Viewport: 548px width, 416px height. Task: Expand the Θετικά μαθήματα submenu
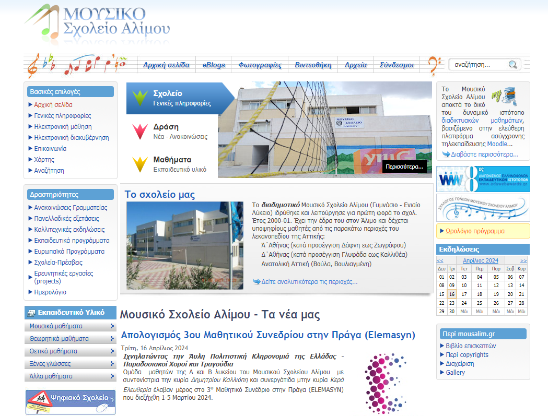112,351
